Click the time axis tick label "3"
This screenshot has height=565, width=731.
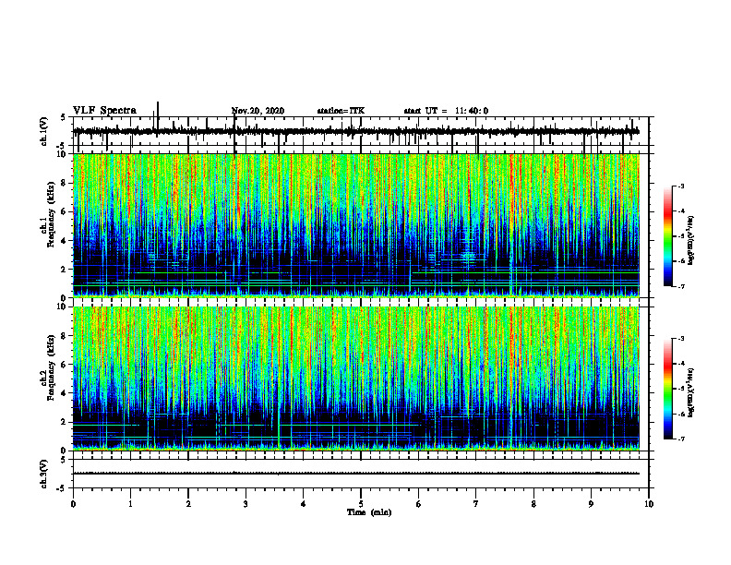(x=246, y=504)
